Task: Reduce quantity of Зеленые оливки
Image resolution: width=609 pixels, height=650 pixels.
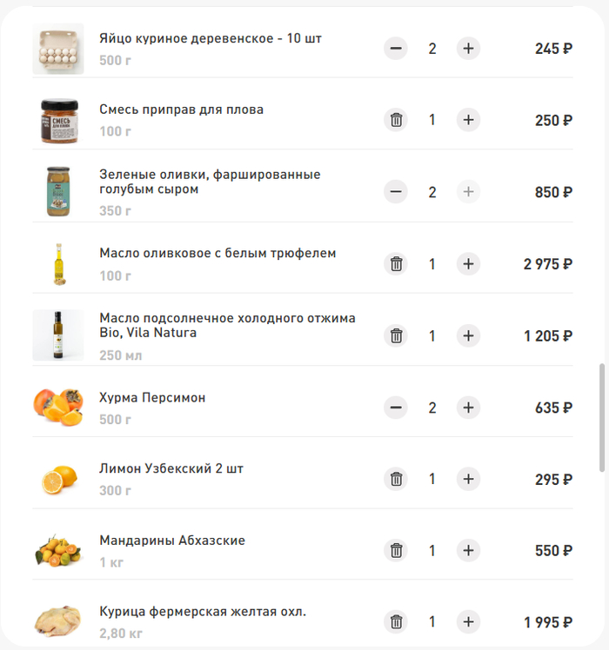Action: pyautogui.click(x=396, y=192)
